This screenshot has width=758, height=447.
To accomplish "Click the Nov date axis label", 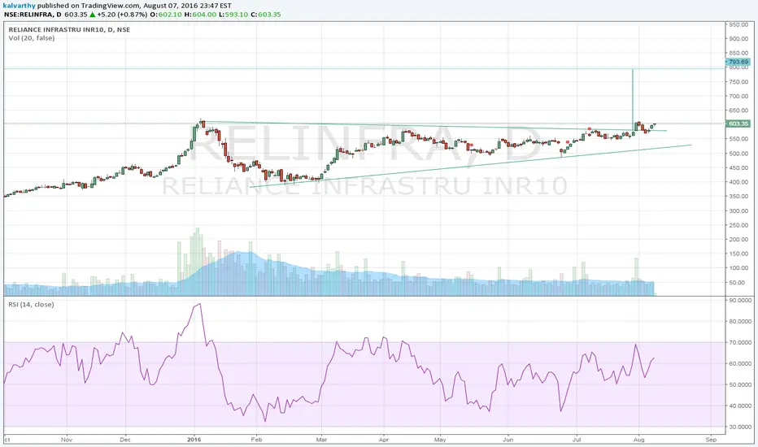I will tap(67, 440).
